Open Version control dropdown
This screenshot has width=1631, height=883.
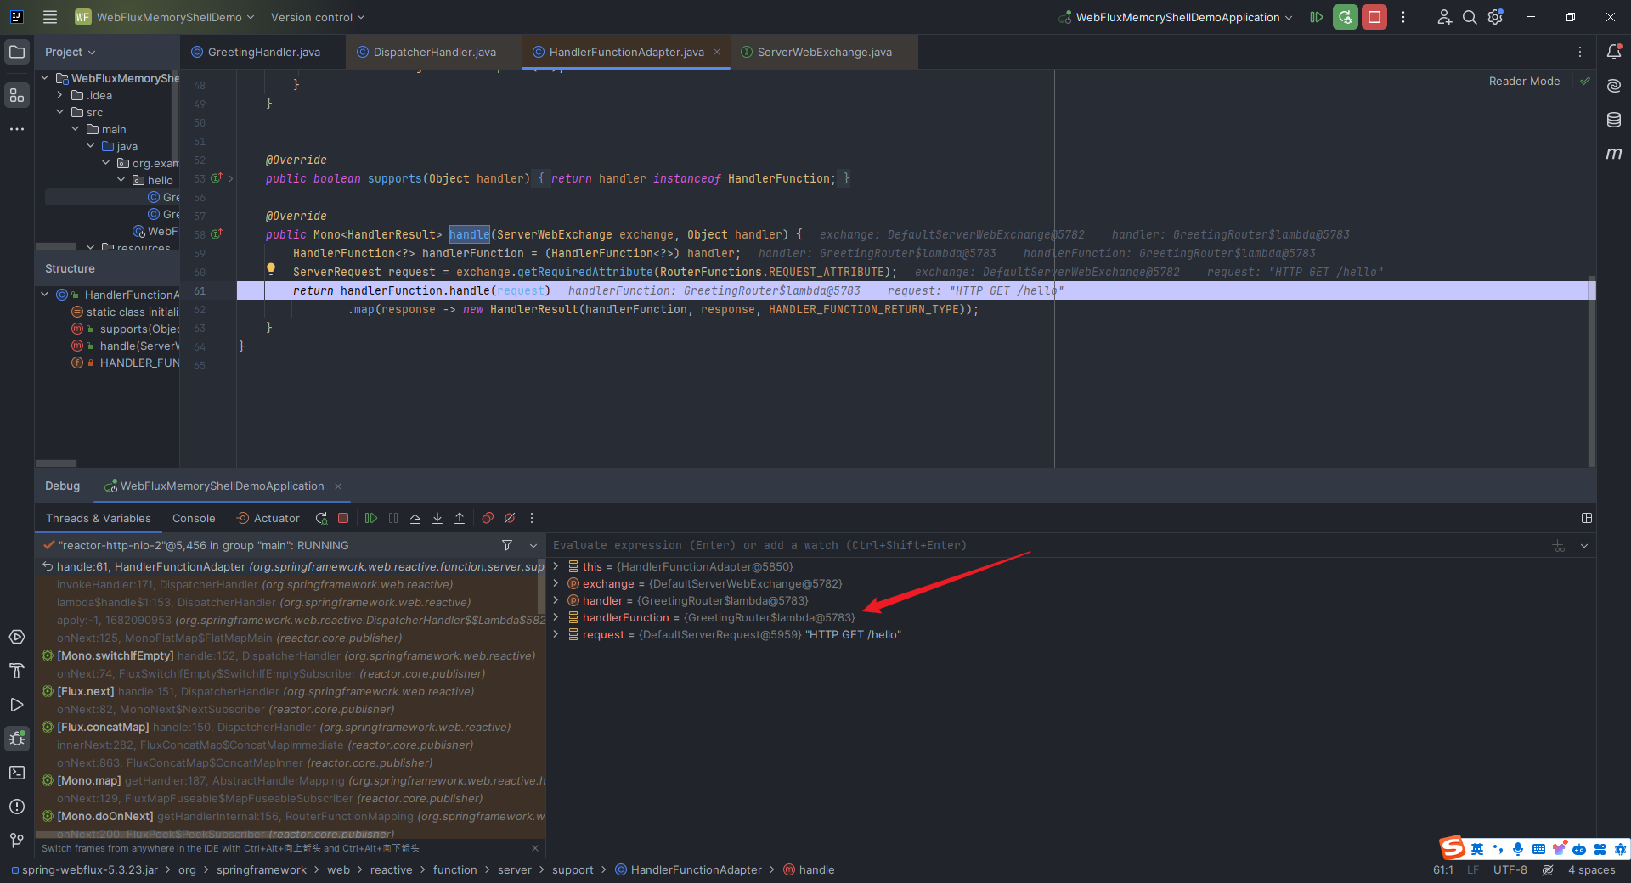318,17
